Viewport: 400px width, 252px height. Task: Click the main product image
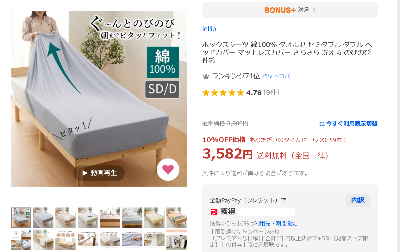click(x=99, y=99)
